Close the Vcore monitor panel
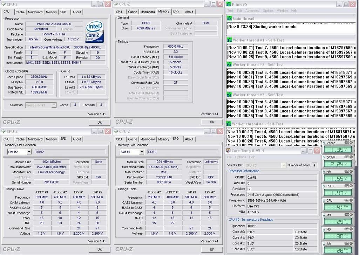 coord(351,143)
